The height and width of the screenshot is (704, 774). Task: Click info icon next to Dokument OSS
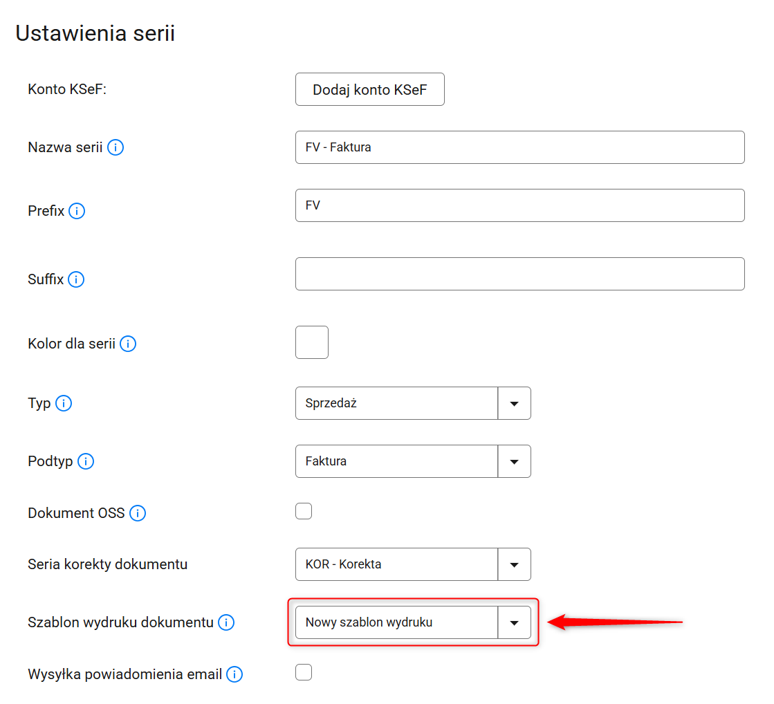click(x=138, y=513)
